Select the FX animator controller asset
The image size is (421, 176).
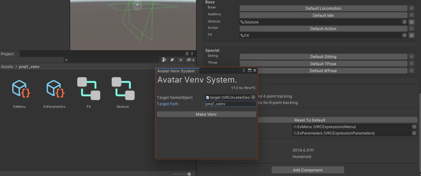pos(89,88)
